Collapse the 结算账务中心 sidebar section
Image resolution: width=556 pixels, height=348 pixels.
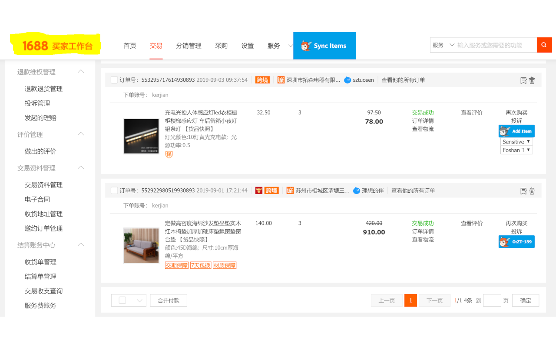point(81,245)
